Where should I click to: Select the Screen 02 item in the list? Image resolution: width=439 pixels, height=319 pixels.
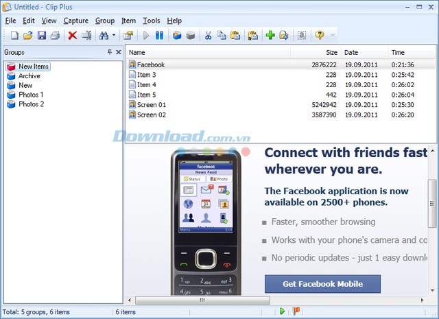click(151, 115)
